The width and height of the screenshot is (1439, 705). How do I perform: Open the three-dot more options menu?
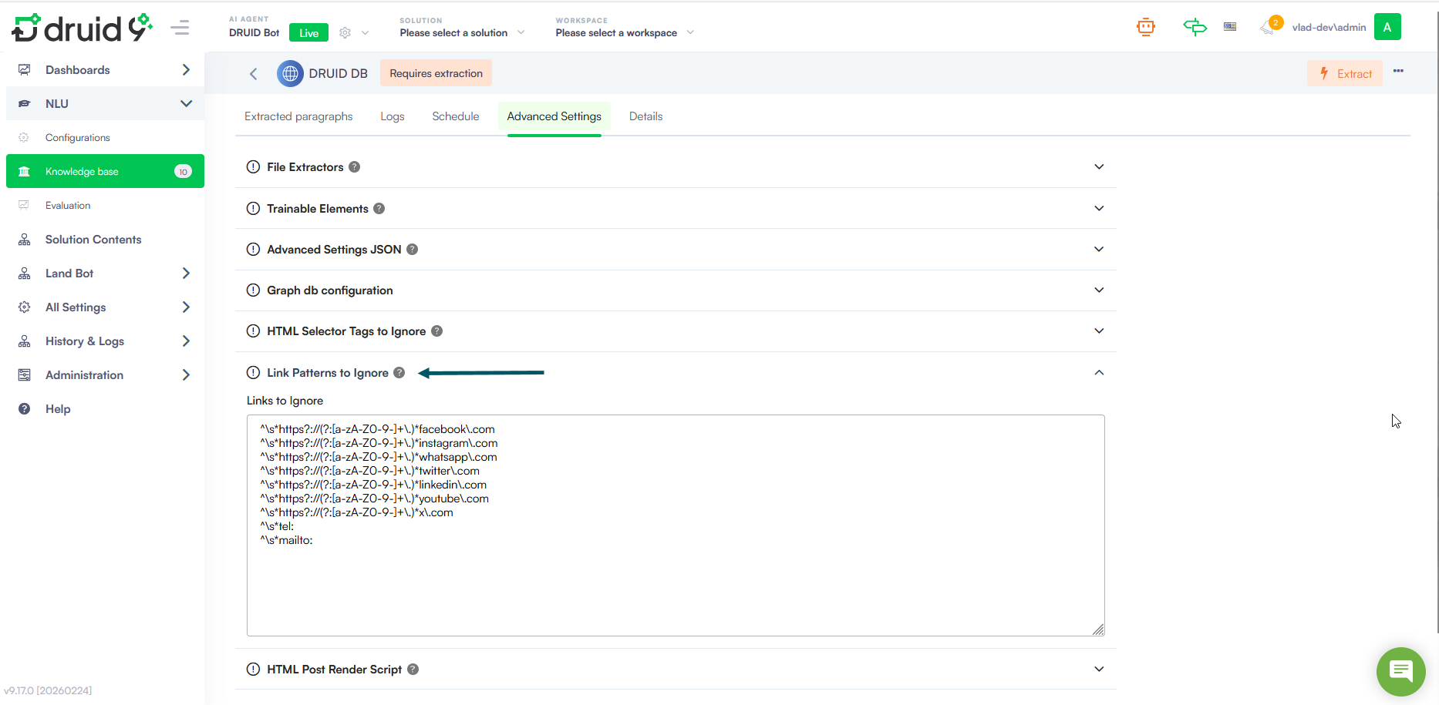(x=1398, y=71)
